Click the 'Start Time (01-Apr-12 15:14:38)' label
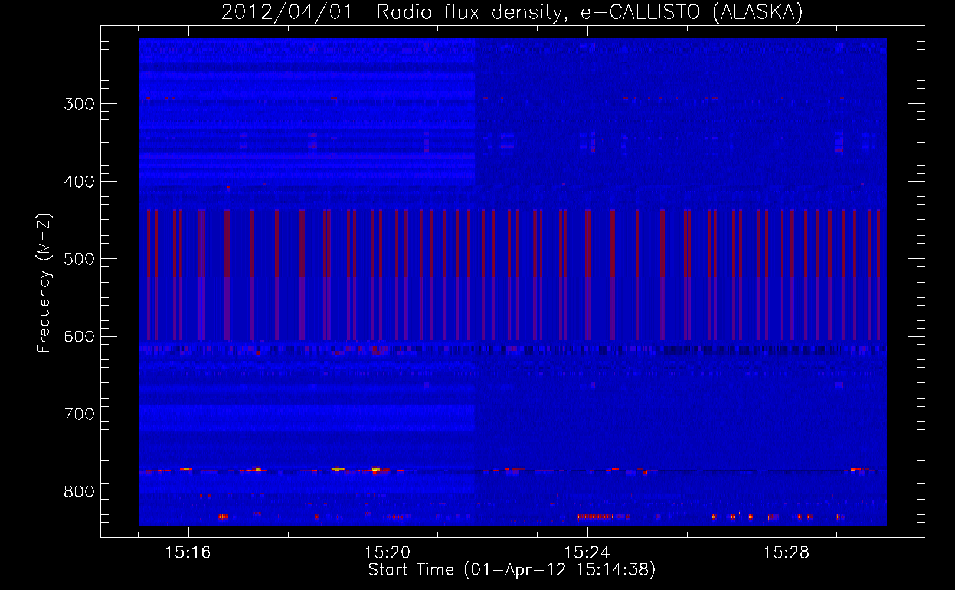The width and height of the screenshot is (955, 590). coord(512,570)
